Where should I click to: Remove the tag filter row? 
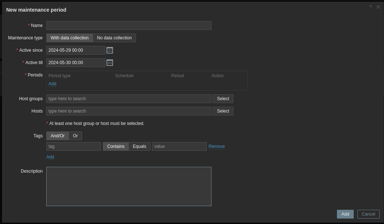click(x=217, y=146)
